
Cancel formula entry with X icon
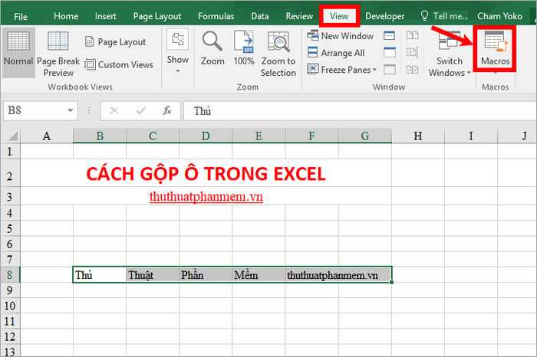click(114, 110)
